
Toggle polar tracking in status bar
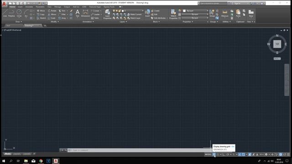[x=228, y=154]
